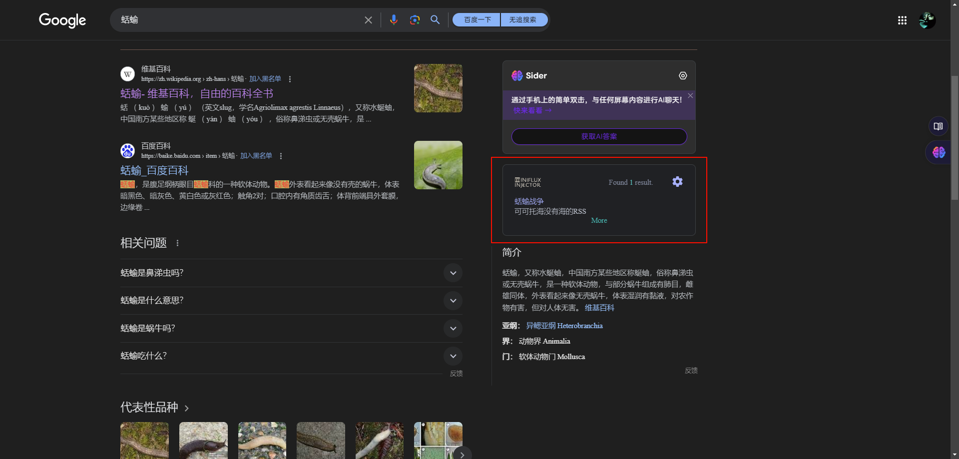Open Miniflux Injector settings gear
Screen dimensions: 959x459
pyautogui.click(x=677, y=182)
